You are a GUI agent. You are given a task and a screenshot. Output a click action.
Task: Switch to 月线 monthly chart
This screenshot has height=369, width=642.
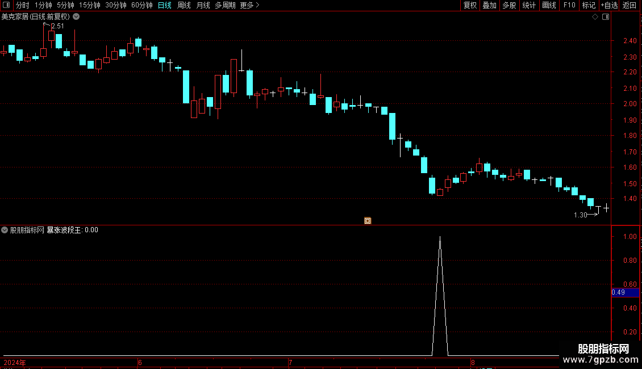[x=203, y=5]
